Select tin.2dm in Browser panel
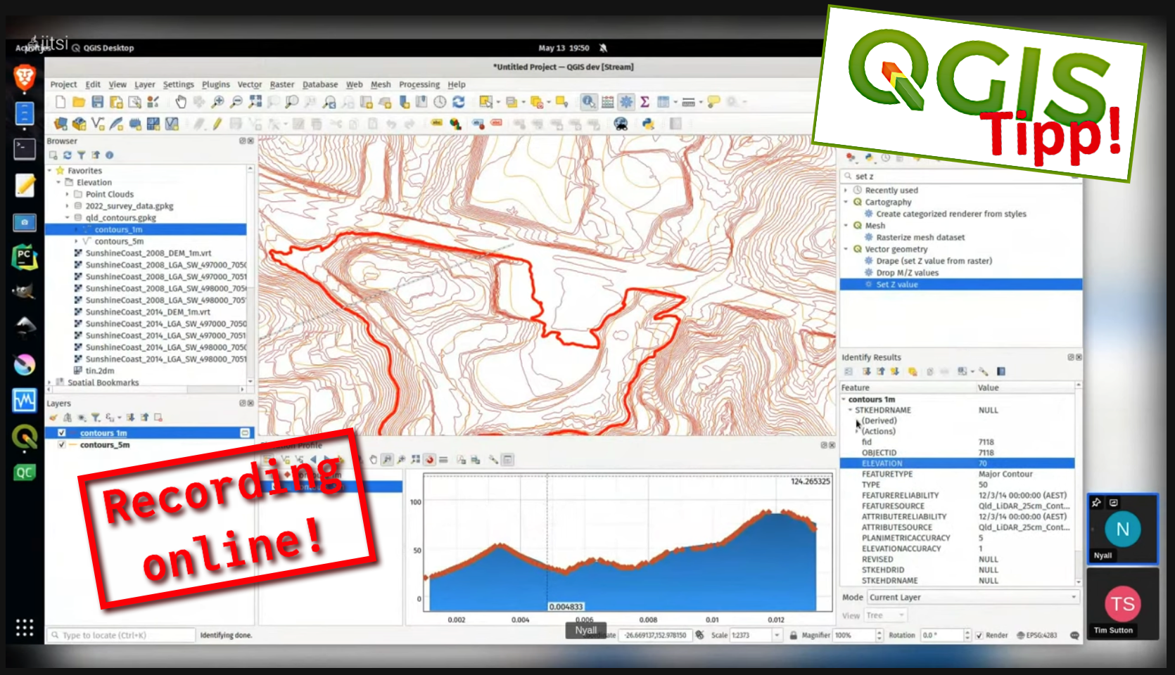Screen dimensions: 1175x675 [99, 371]
